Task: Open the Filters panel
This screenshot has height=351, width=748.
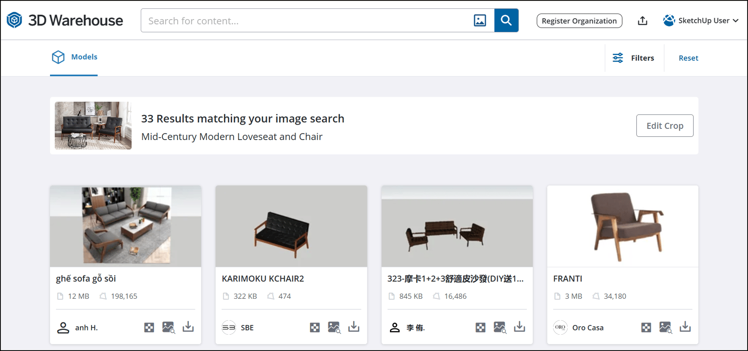Action: (x=633, y=58)
